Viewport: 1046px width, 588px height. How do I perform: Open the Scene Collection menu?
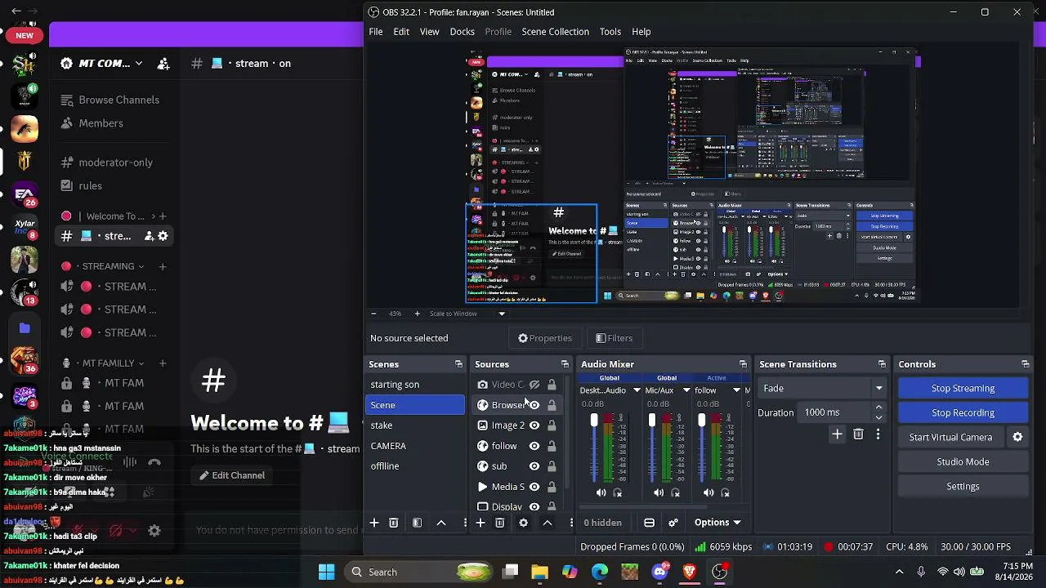pyautogui.click(x=556, y=32)
